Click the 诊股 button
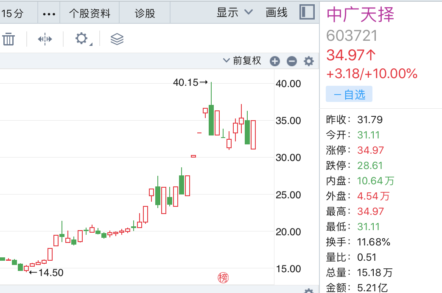This screenshot has height=293, width=442. (145, 13)
